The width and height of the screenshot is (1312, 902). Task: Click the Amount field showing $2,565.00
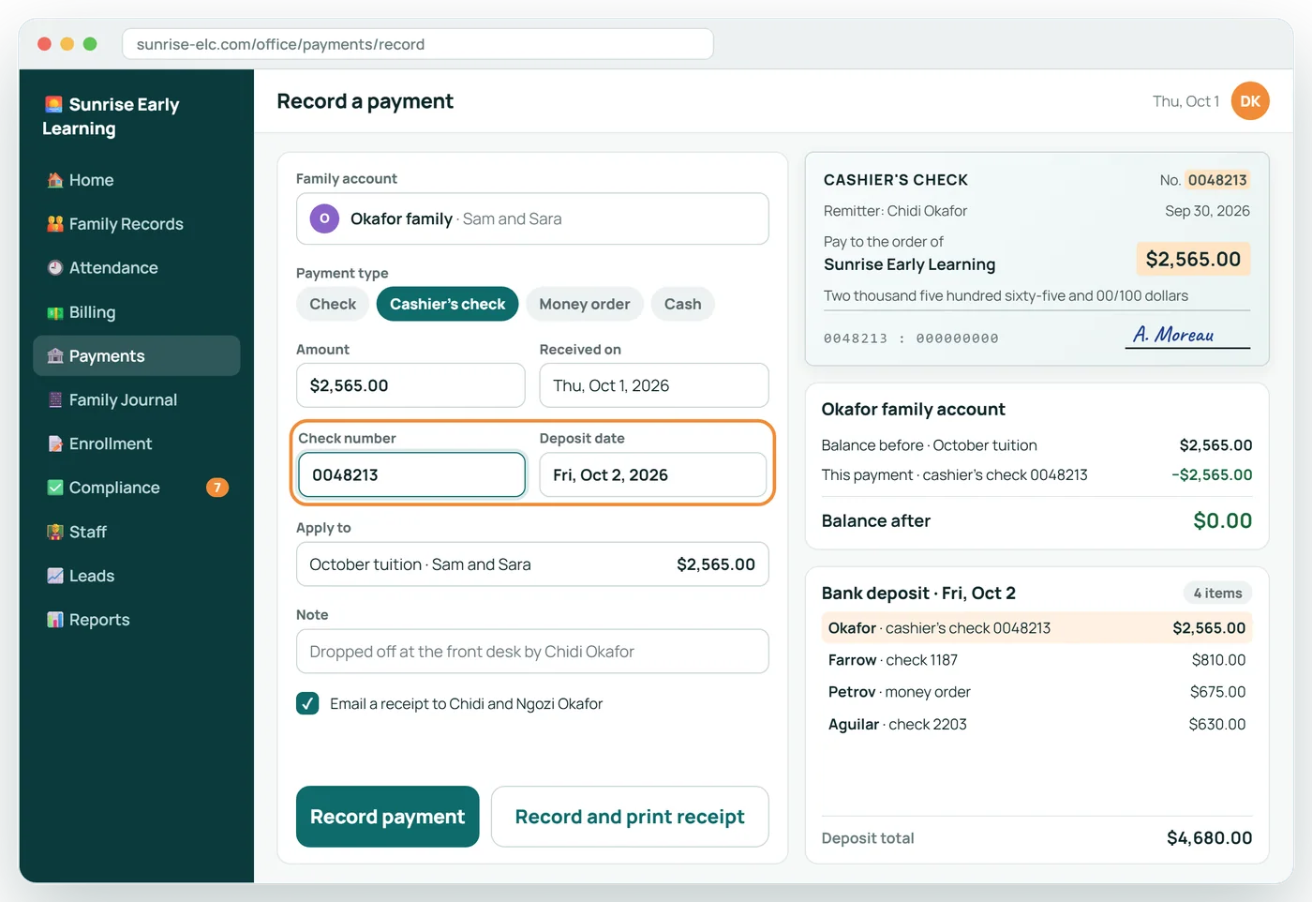(x=410, y=385)
